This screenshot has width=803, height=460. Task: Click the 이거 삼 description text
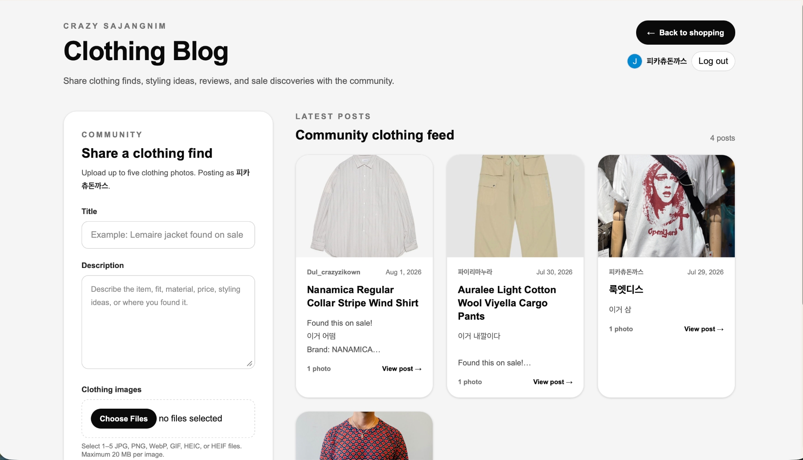[620, 310]
